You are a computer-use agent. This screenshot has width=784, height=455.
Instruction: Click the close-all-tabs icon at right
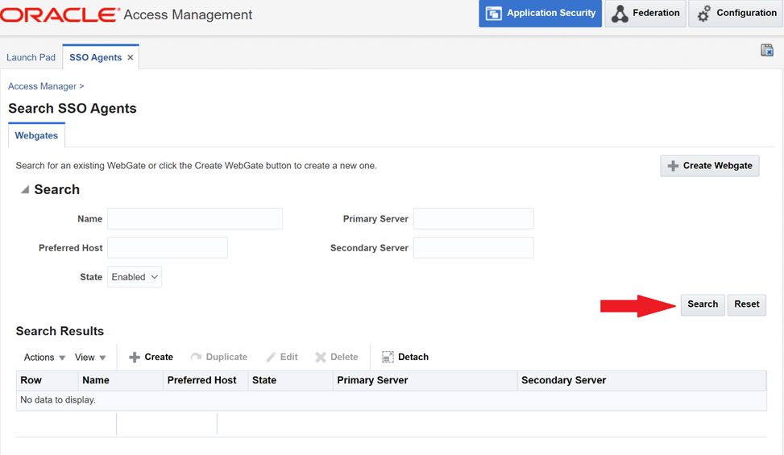766,51
